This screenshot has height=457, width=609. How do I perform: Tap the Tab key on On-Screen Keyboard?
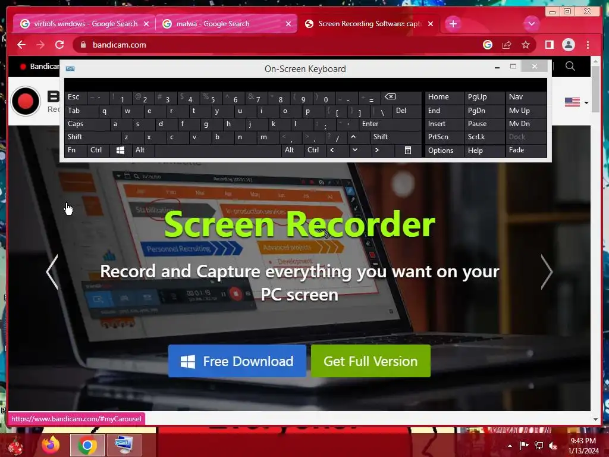(81, 111)
